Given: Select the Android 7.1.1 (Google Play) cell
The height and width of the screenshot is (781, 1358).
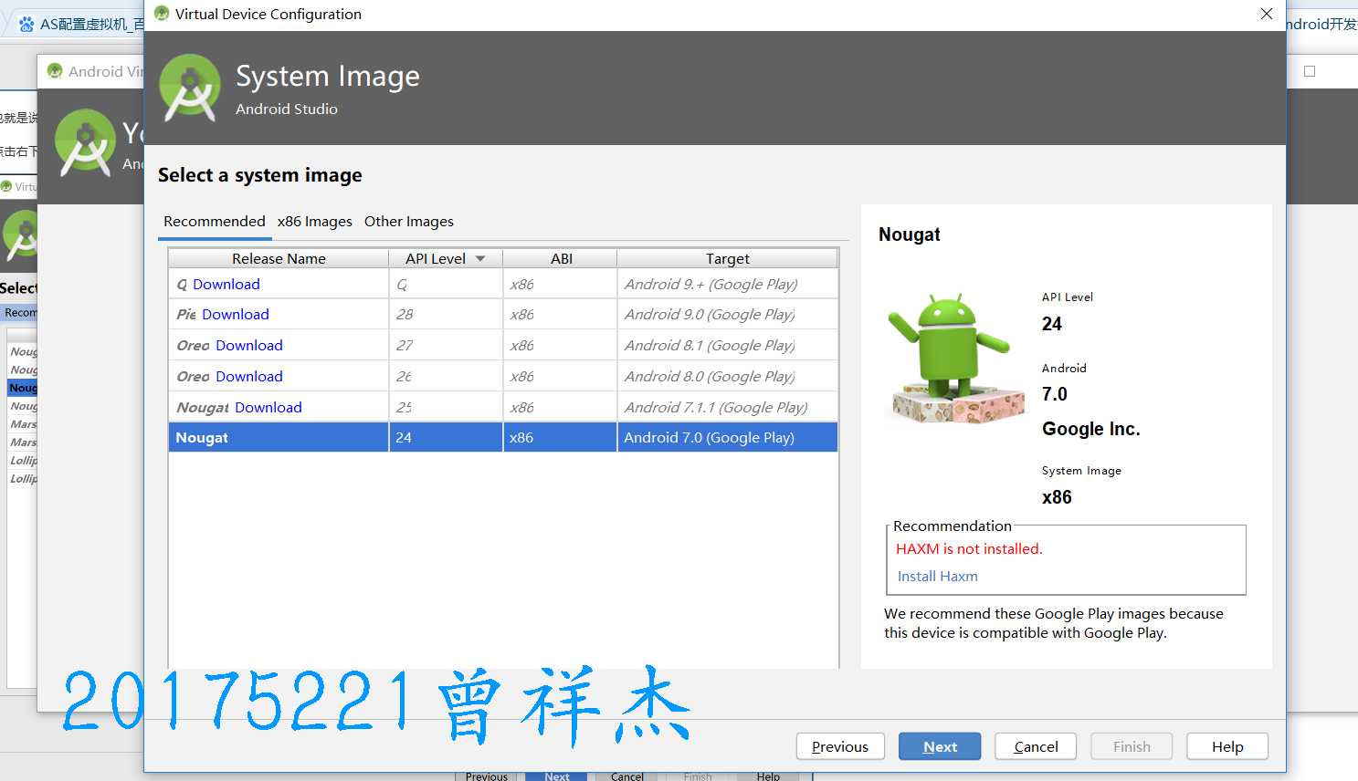Looking at the screenshot, I should click(727, 408).
